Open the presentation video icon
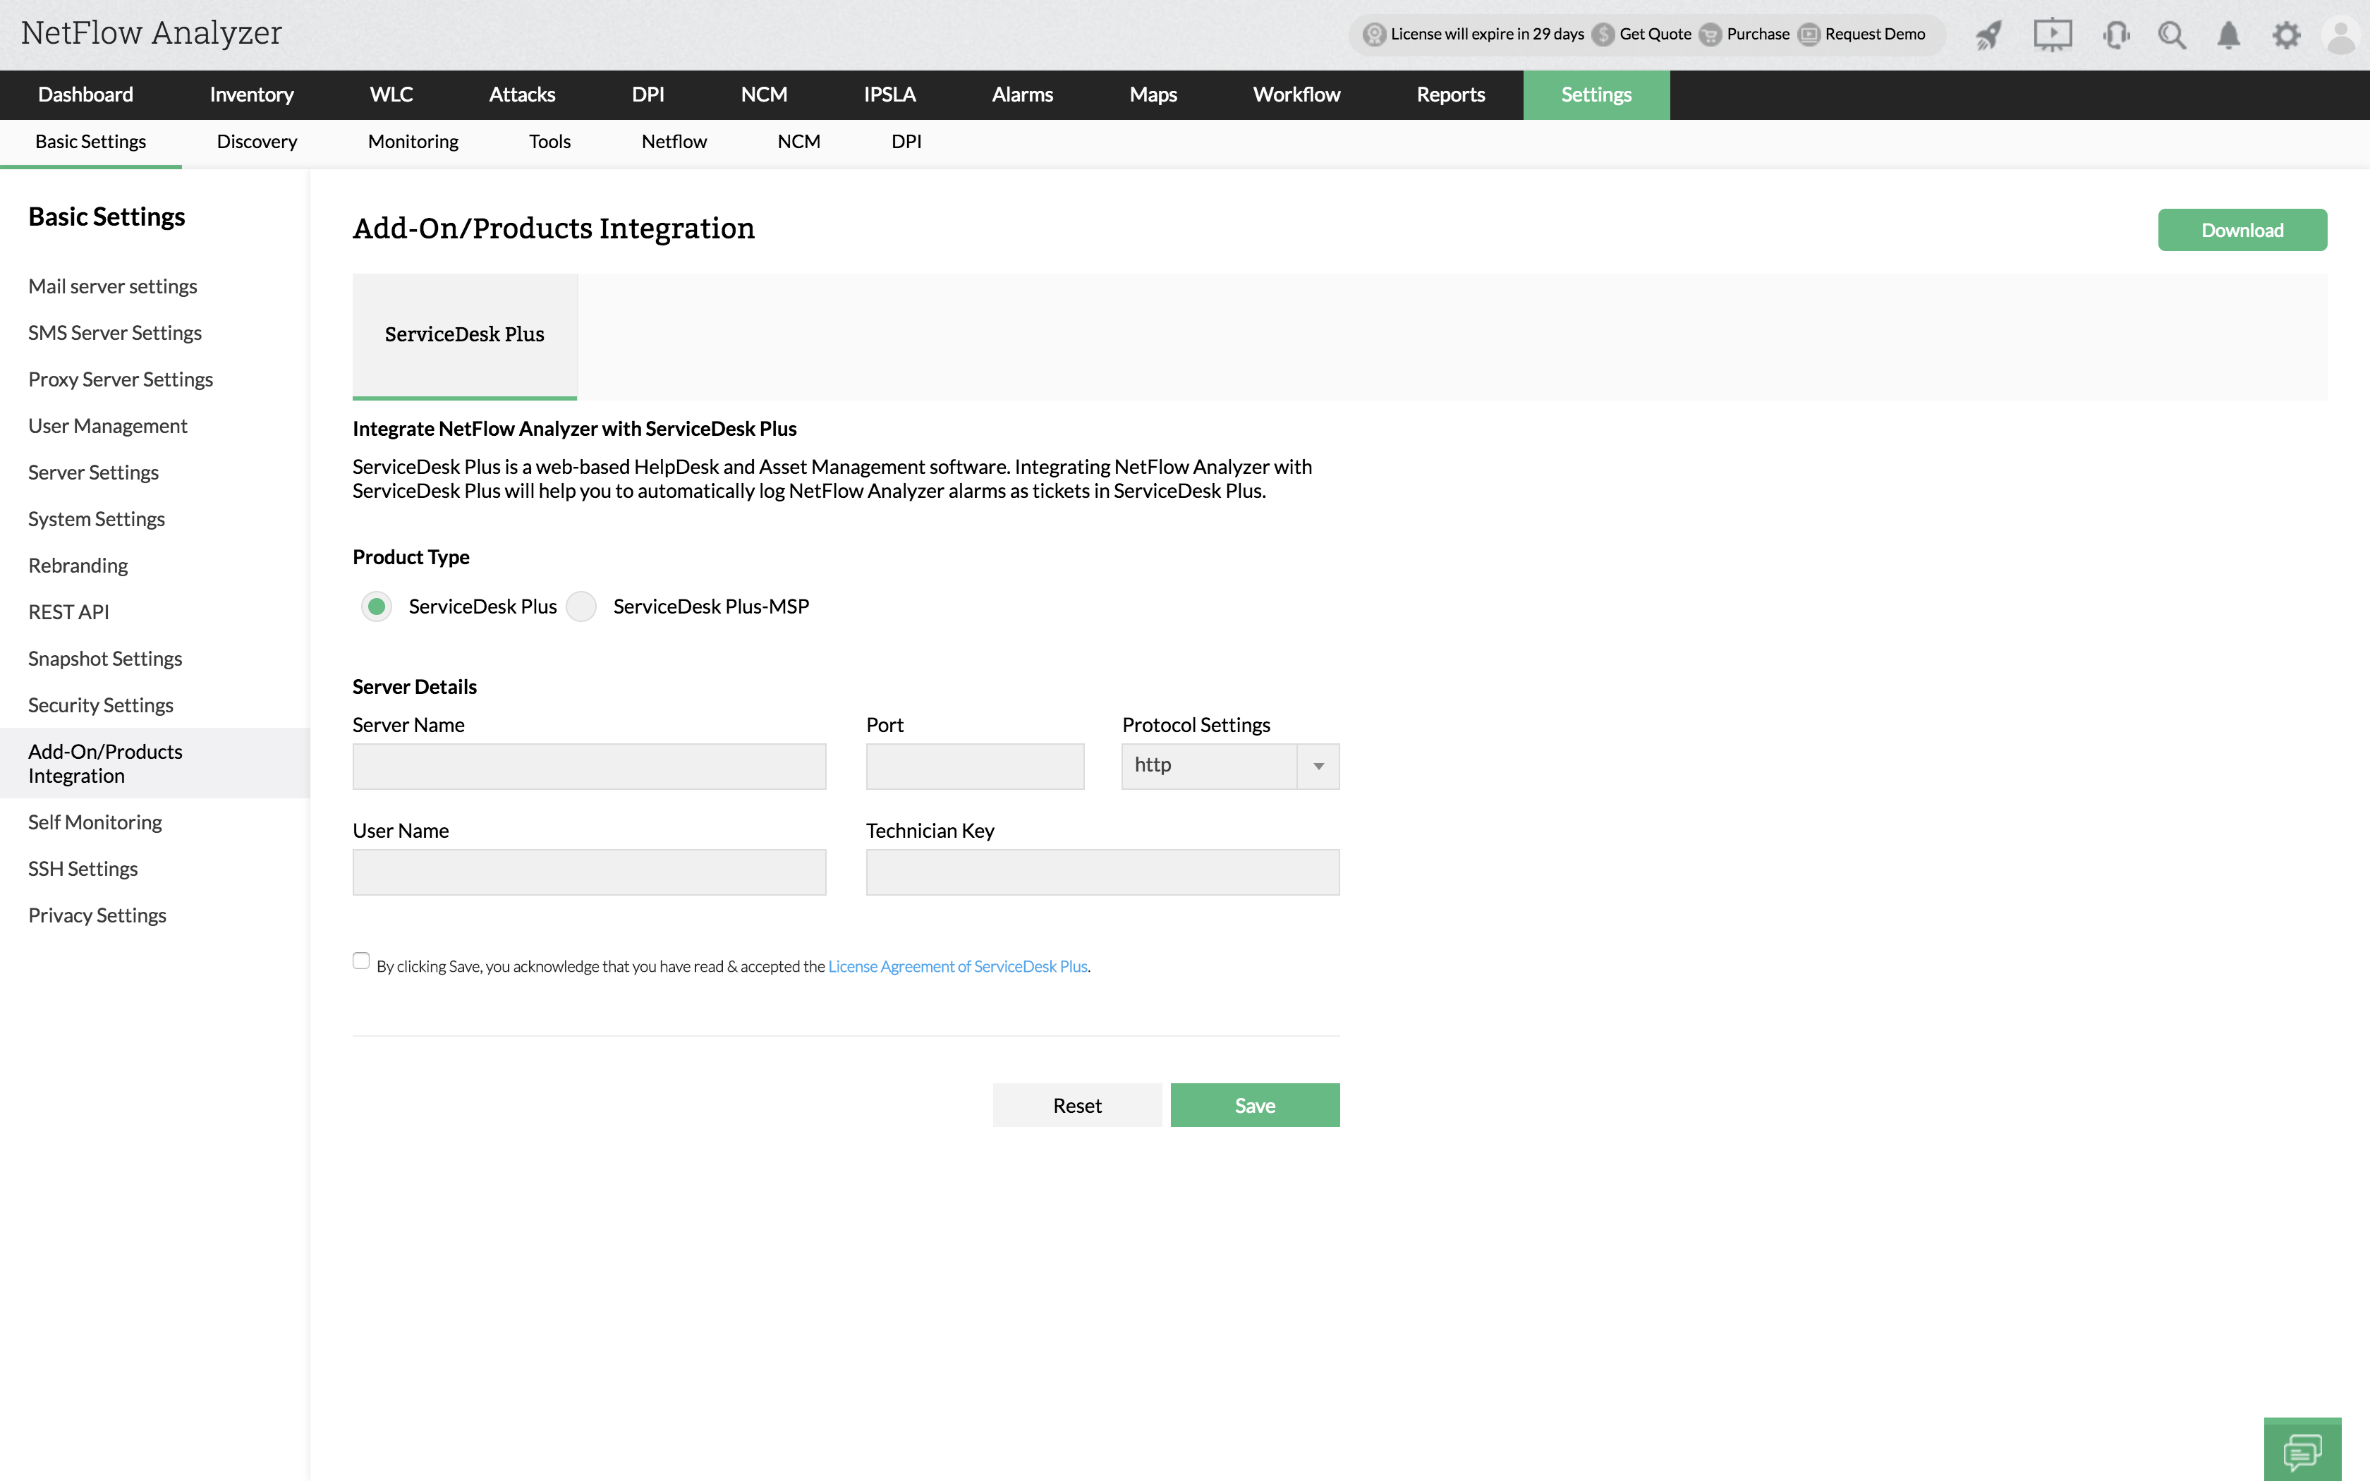This screenshot has height=1481, width=2370. [x=2052, y=35]
